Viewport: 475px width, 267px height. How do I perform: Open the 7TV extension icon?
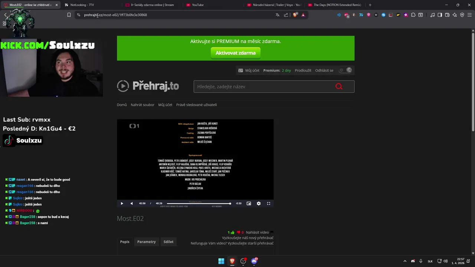pyautogui.click(x=361, y=15)
